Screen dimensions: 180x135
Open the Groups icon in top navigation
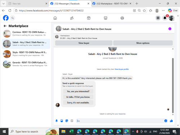(122, 18)
